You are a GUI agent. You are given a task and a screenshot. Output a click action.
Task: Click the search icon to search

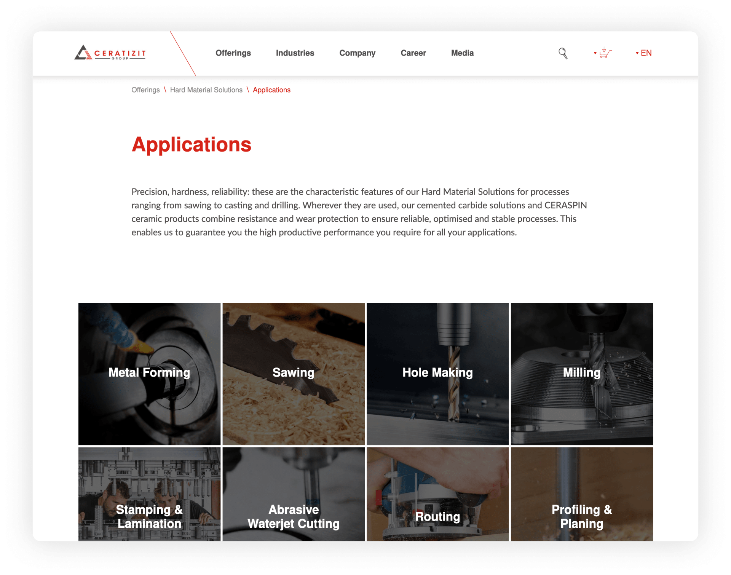pos(562,53)
